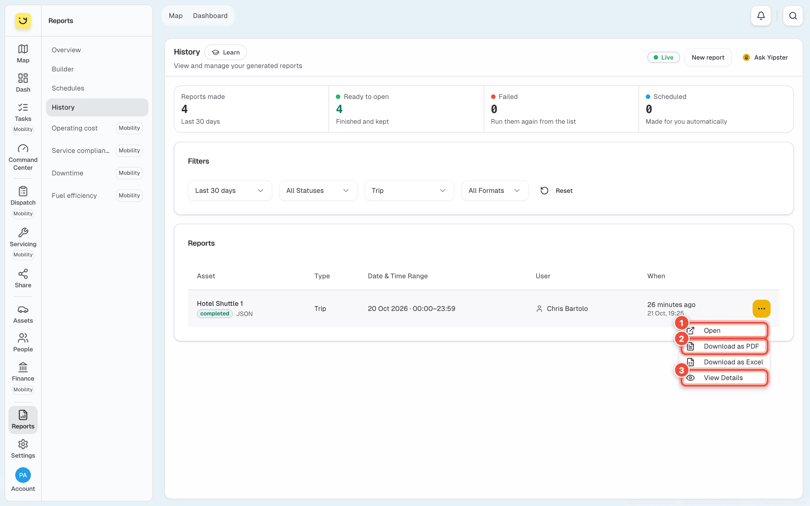
Task: Click the yellow smiley app logo
Action: coord(23,21)
